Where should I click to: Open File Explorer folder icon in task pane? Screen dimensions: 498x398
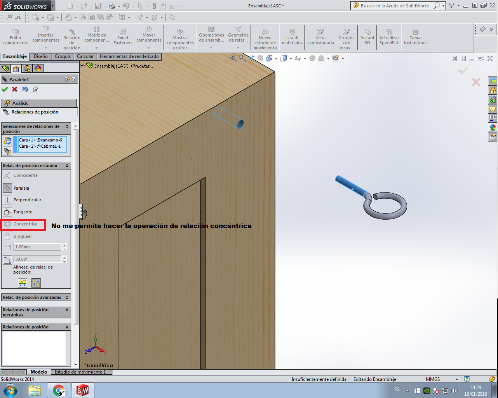[493, 109]
